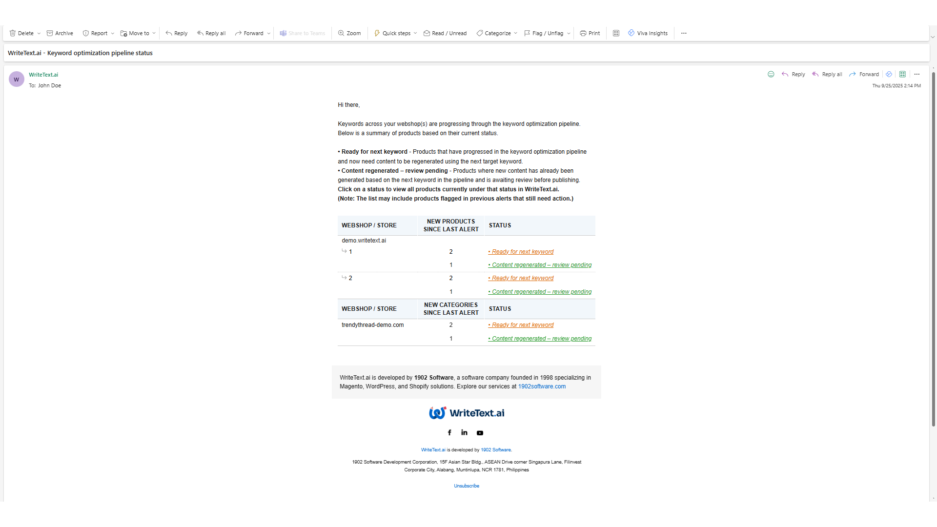Click the Facebook icon in the footer

(449, 432)
